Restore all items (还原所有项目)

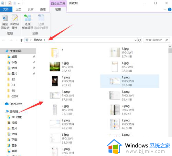[28, 22]
